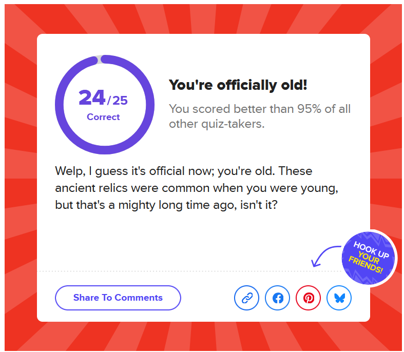Share result via Bluesky butterfly icon
The image size is (404, 352).
point(339,298)
